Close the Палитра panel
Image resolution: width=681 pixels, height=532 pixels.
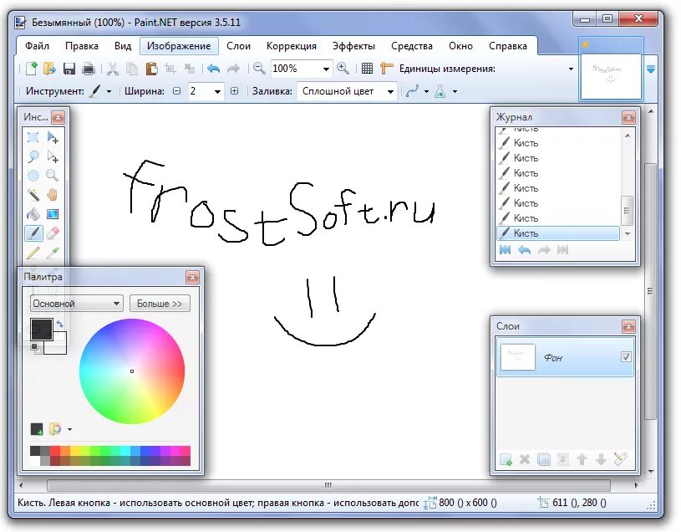192,277
